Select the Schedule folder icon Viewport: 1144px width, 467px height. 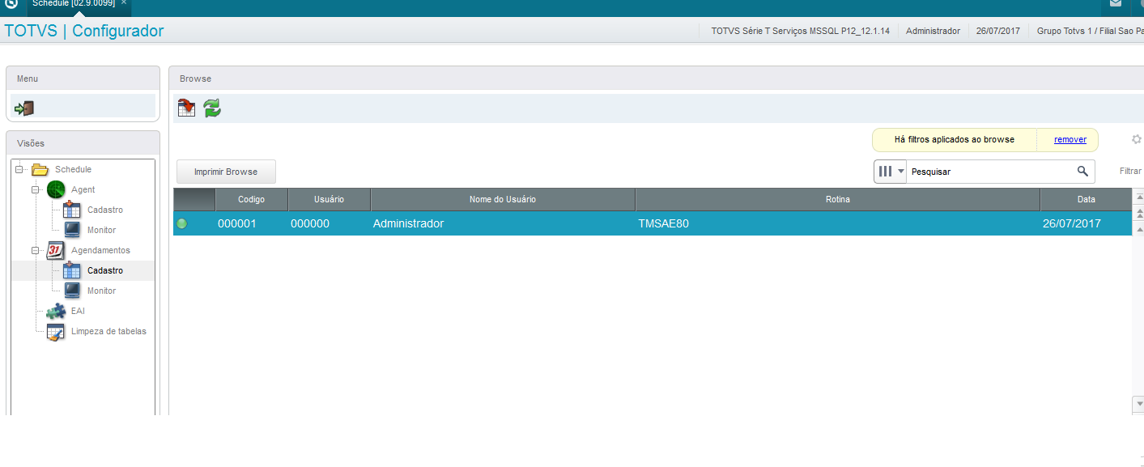point(40,169)
